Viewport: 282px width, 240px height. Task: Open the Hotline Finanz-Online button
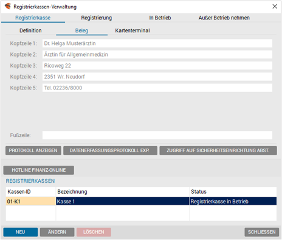[39, 170]
